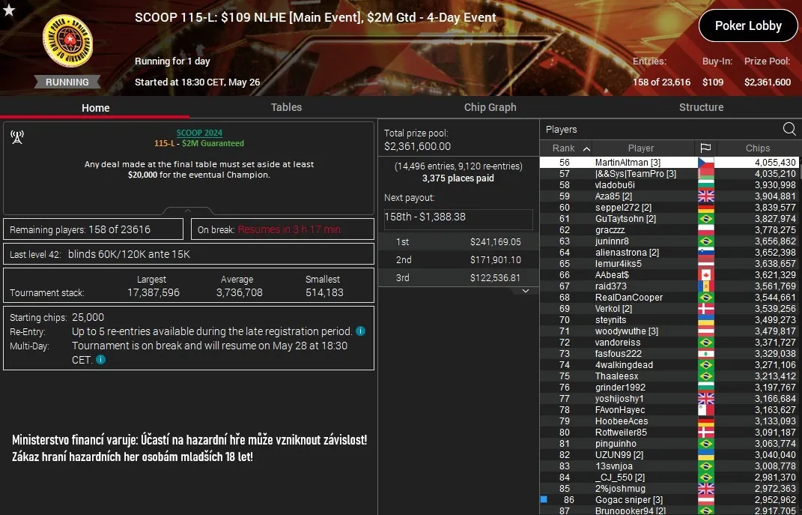Click the flag beside Rottweiler85
The height and width of the screenshot is (515, 802).
tap(706, 433)
